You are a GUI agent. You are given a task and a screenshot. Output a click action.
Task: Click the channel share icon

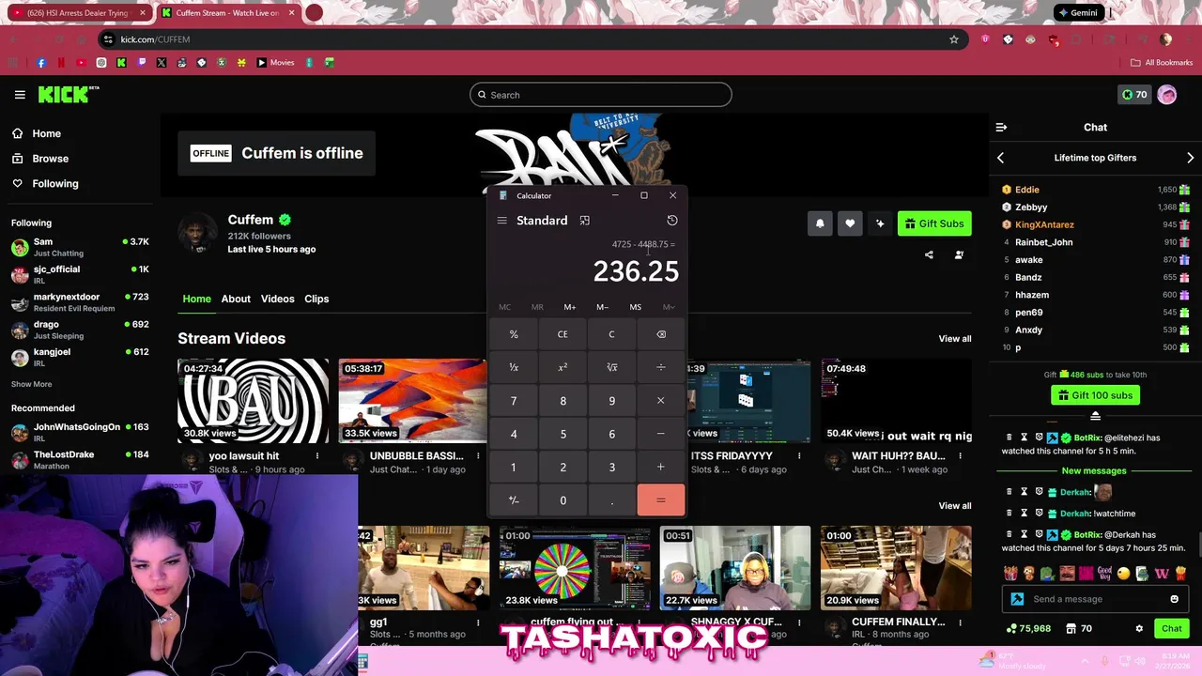(929, 254)
